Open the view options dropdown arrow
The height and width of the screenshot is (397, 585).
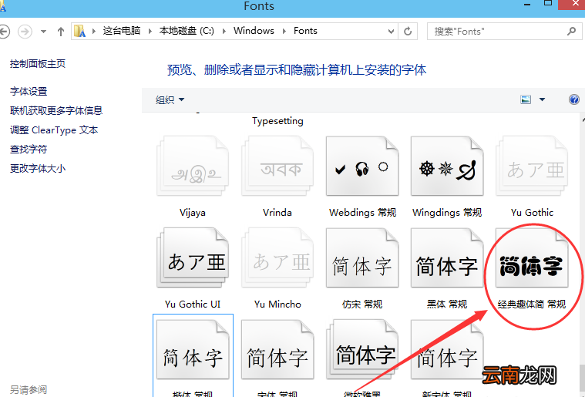(x=542, y=99)
